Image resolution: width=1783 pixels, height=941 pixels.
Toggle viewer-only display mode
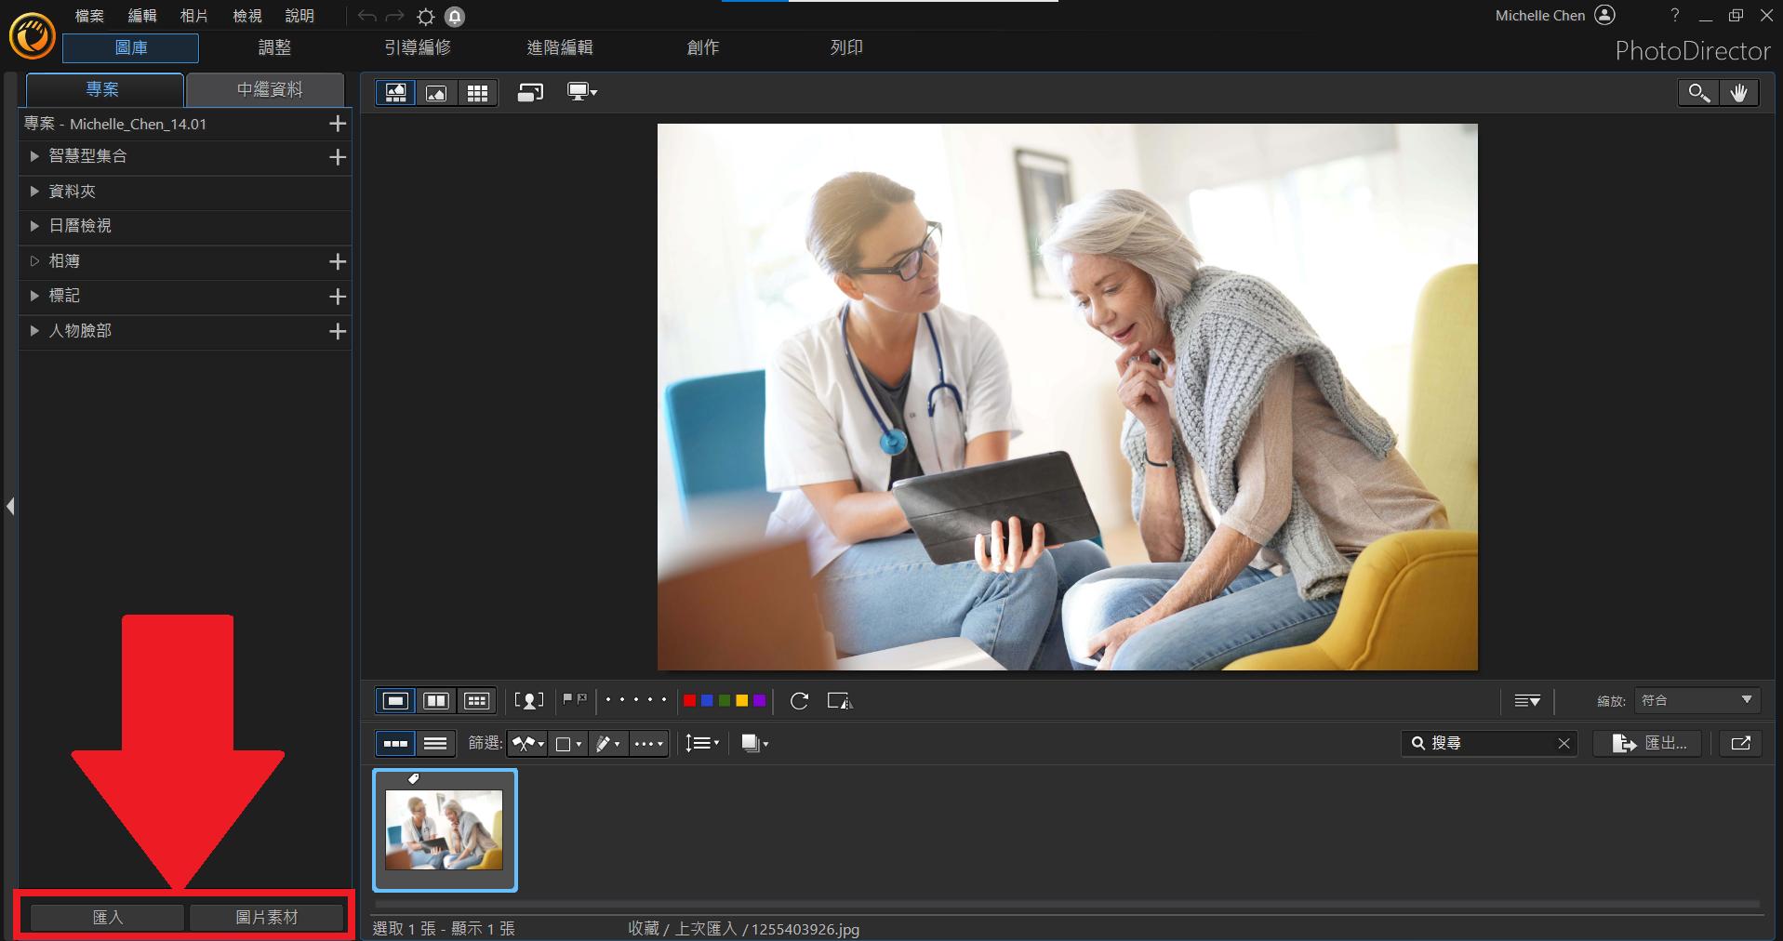click(x=436, y=93)
